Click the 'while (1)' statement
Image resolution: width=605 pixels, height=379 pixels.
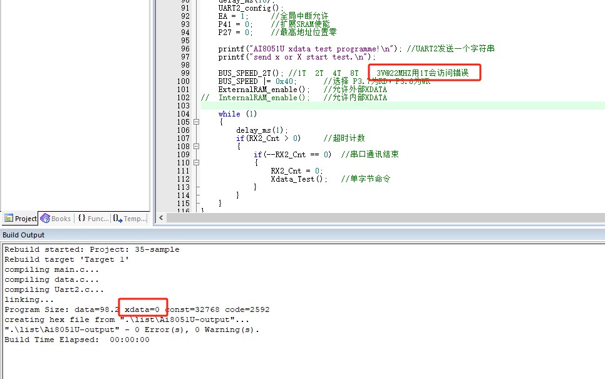[x=237, y=114]
